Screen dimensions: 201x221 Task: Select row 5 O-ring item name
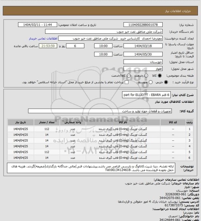(x=123, y=152)
